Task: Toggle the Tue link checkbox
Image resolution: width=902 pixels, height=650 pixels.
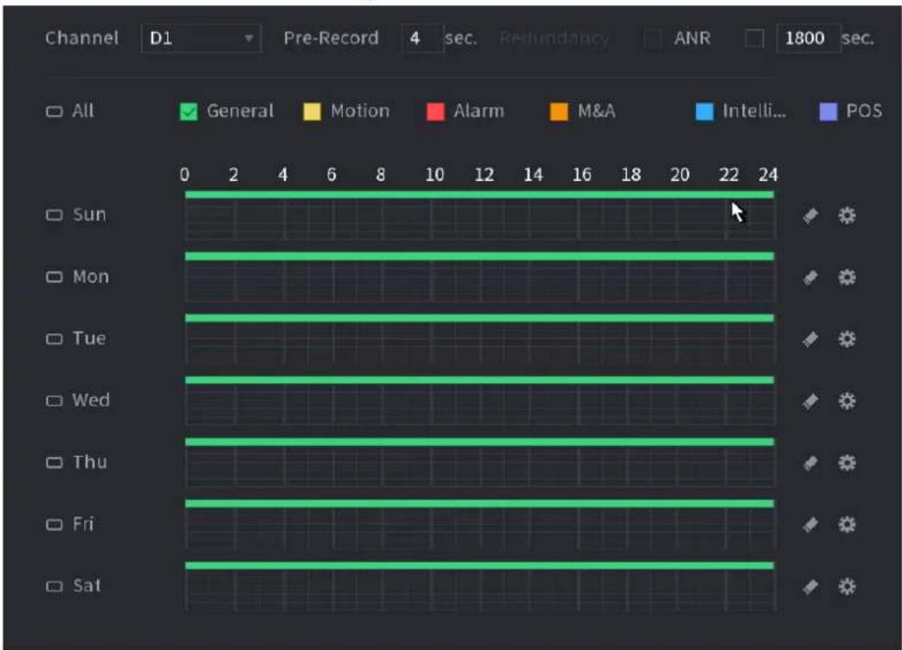Action: [54, 338]
